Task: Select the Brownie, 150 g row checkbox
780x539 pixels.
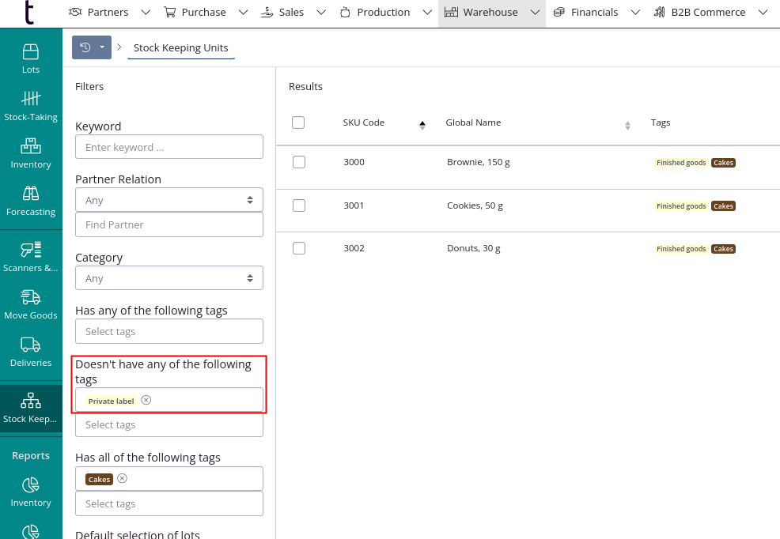Action: tap(298, 162)
